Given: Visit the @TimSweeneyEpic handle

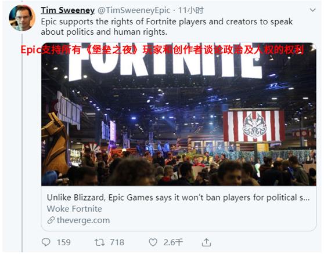Looking at the screenshot, I should pyautogui.click(x=134, y=10).
